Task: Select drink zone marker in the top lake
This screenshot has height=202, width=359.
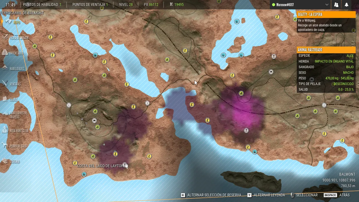Action: click(237, 21)
